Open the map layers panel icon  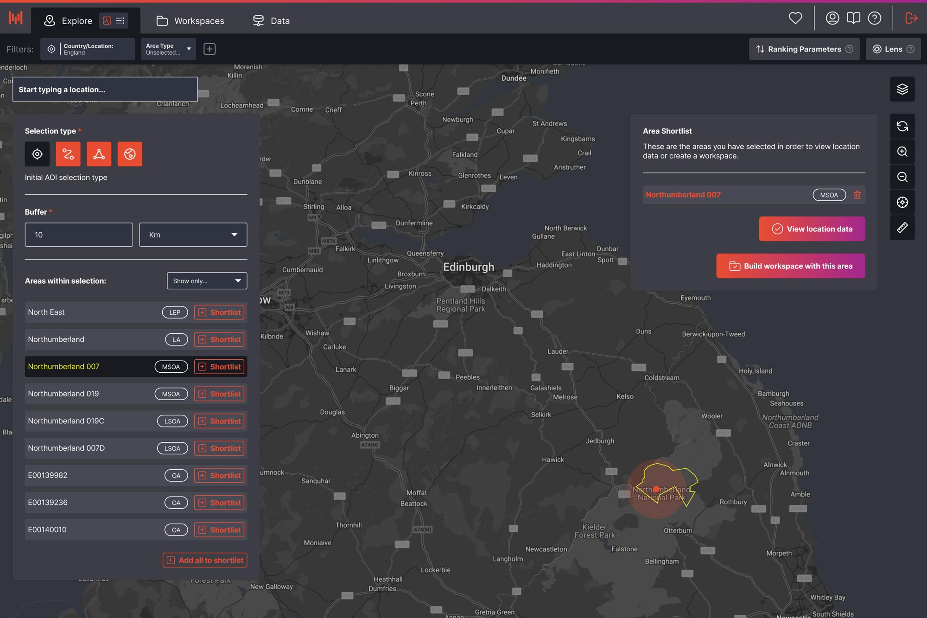(x=902, y=89)
